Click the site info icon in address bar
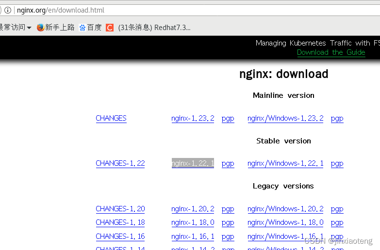This screenshot has width=380, height=250. pos(8,10)
